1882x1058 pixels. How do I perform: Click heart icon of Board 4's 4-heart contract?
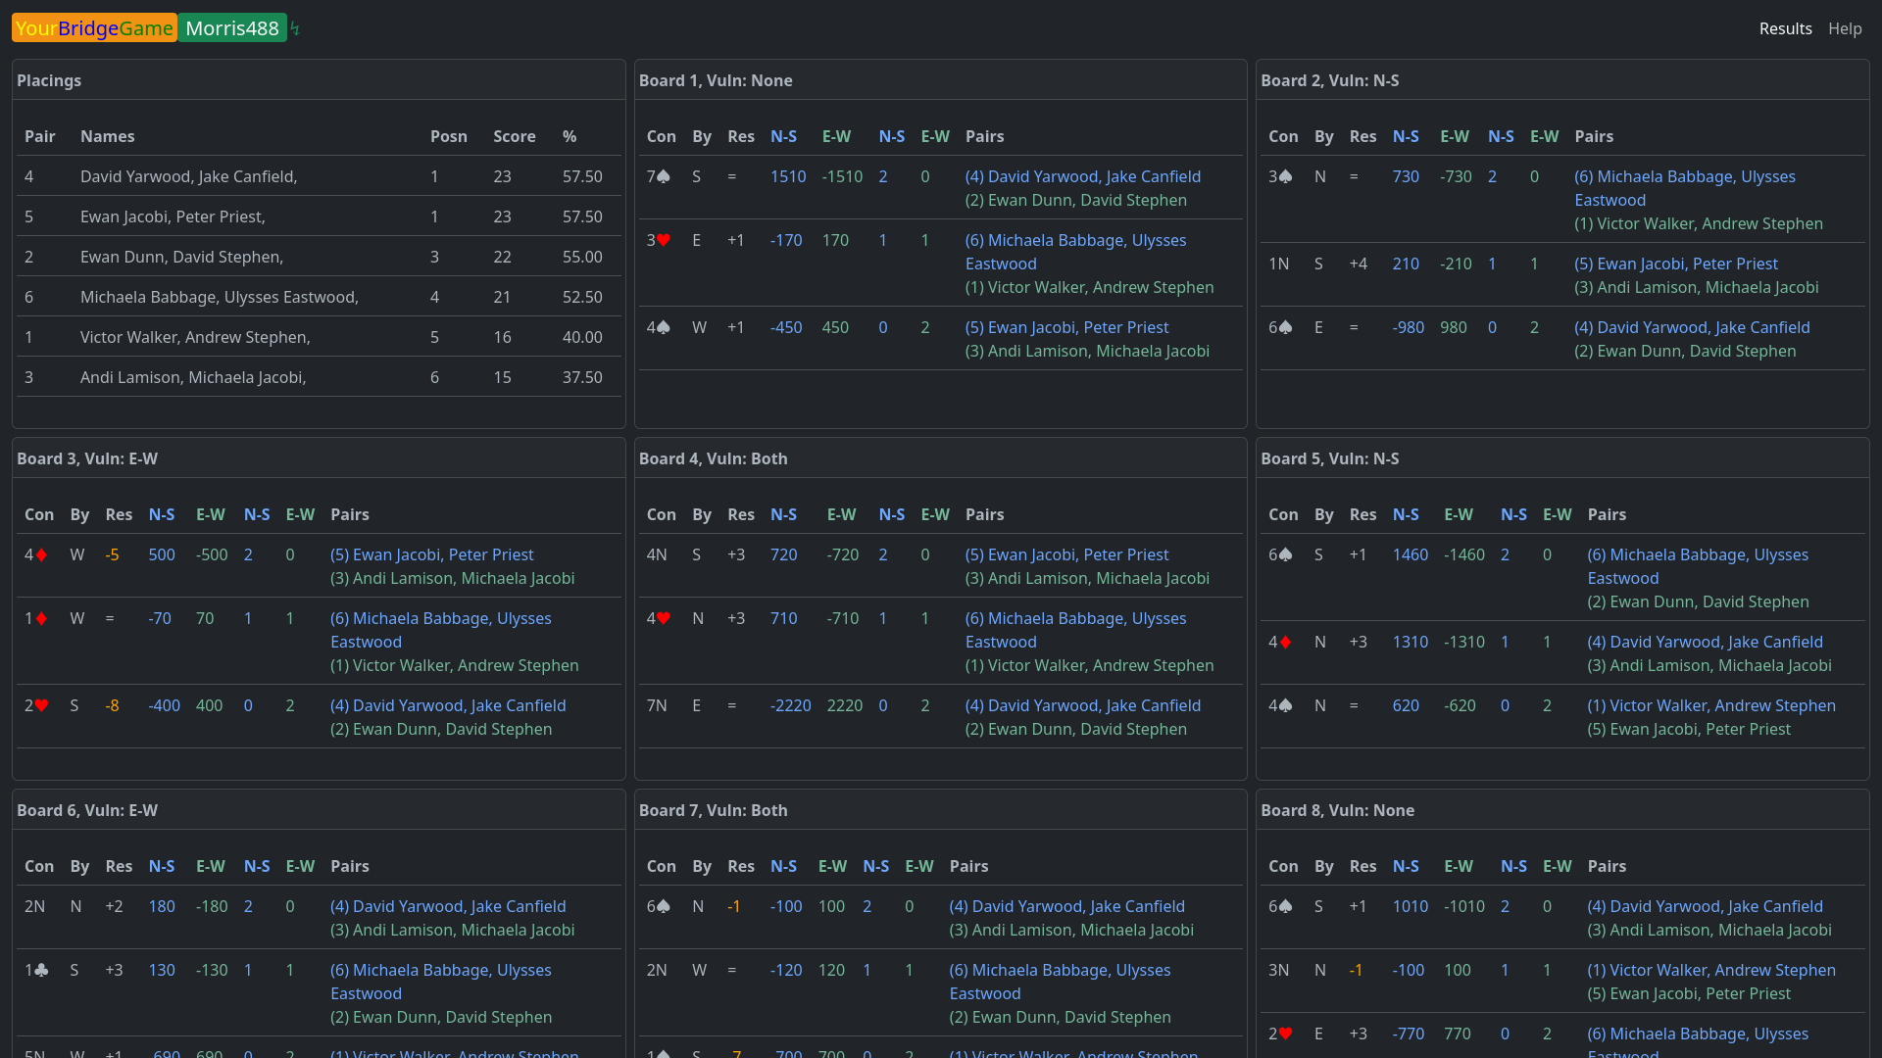click(664, 618)
